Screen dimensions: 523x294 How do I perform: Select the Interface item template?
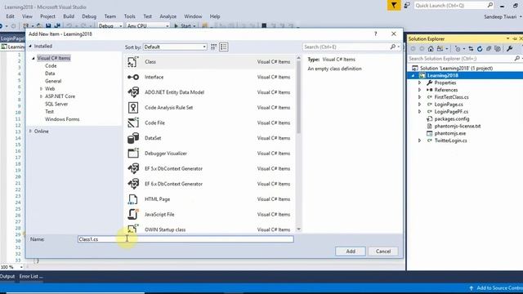click(209, 77)
